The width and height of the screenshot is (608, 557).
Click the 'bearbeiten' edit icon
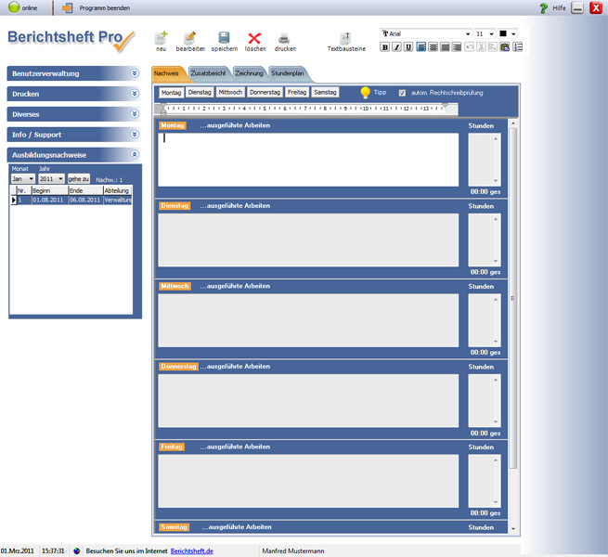tap(190, 38)
